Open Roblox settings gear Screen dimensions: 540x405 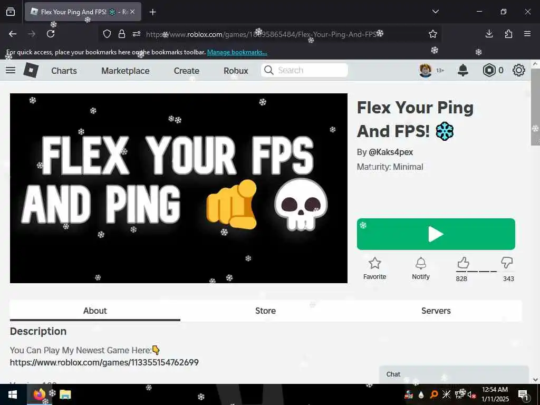[x=519, y=70]
